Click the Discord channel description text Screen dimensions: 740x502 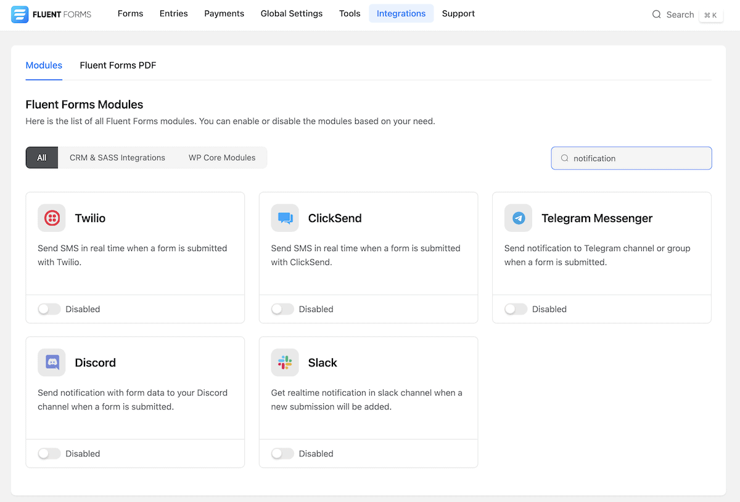[x=133, y=400]
